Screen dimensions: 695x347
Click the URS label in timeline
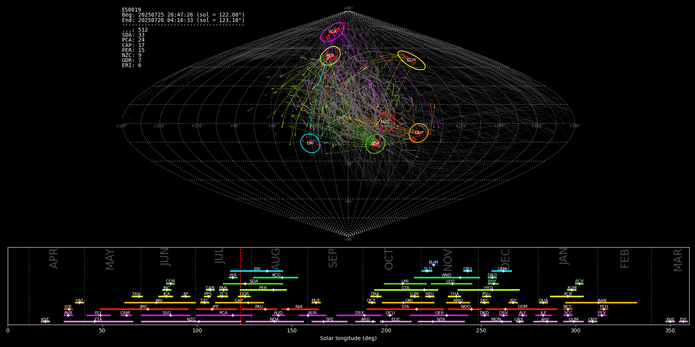tap(519, 319)
